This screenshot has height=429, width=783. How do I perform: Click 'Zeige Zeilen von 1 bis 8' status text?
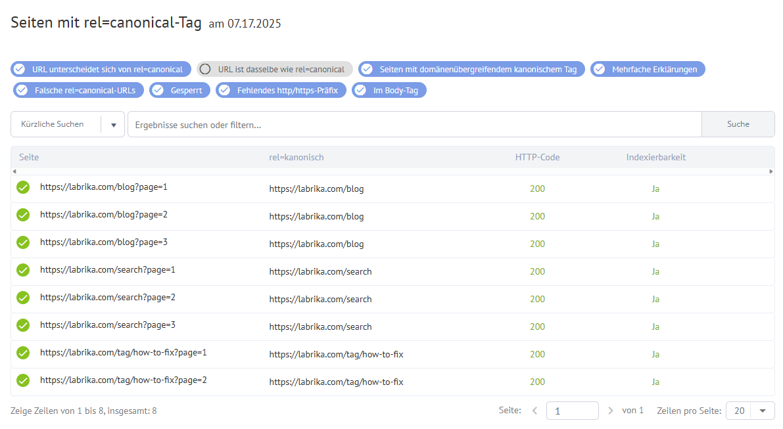(x=84, y=411)
